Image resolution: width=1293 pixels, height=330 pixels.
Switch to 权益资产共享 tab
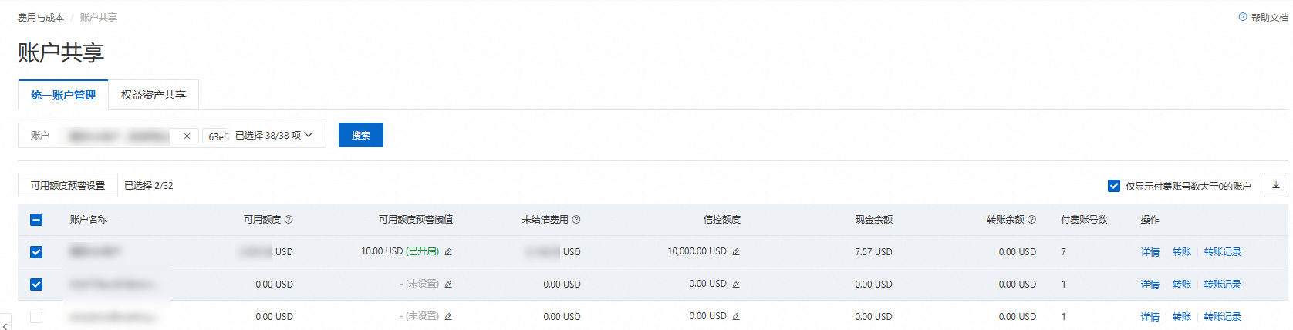pos(154,95)
